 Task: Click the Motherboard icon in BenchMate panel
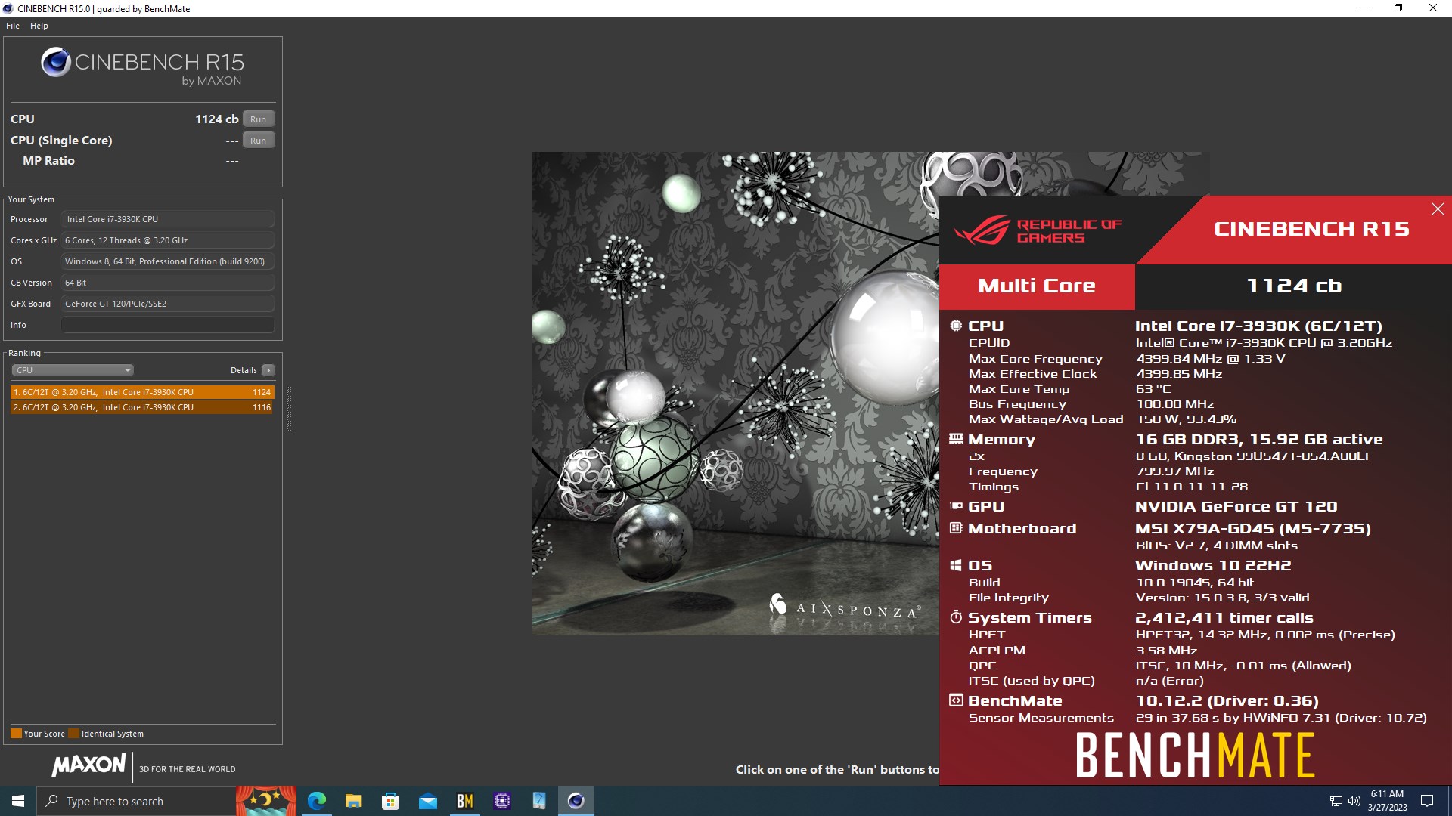point(956,528)
